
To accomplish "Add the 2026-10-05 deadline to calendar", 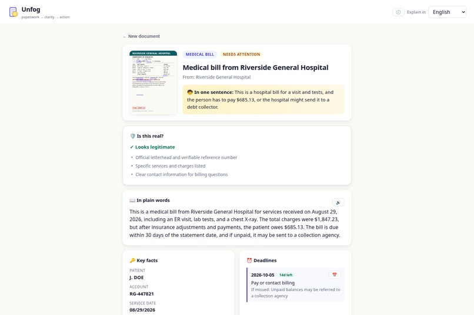I will 335,275.
